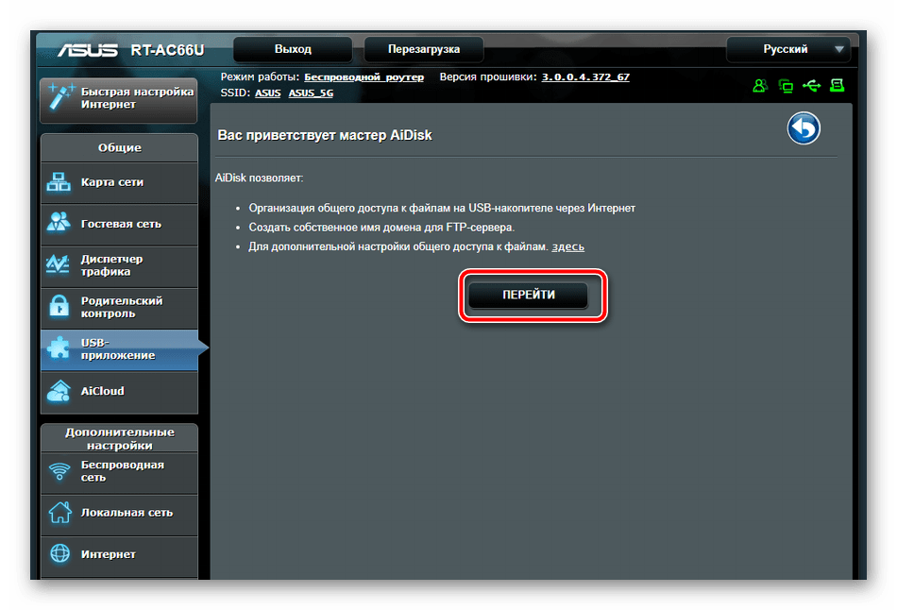Select USB-приложение menu item
Image resolution: width=897 pixels, height=610 pixels.
119,349
